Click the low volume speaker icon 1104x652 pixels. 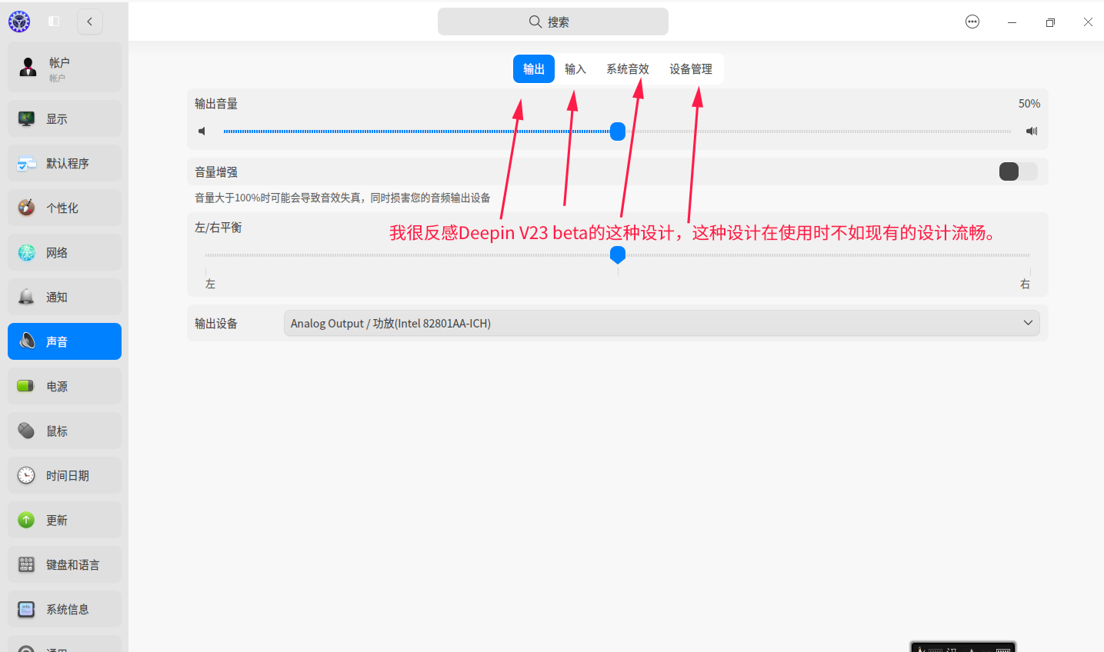tap(202, 131)
